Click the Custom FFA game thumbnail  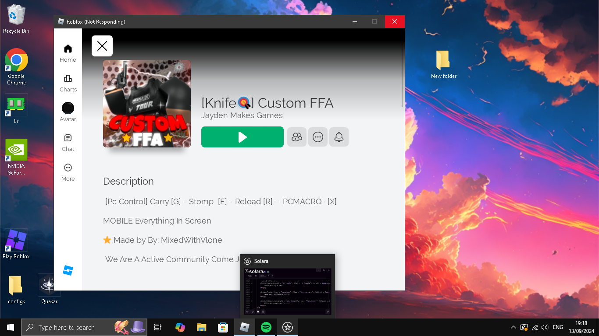tap(147, 104)
